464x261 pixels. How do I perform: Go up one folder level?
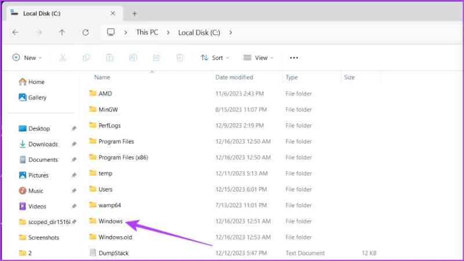(62, 32)
